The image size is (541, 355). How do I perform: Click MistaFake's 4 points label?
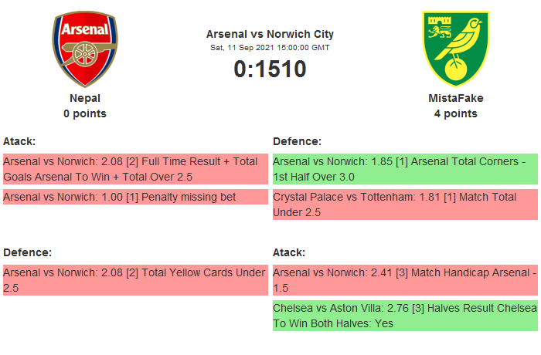[456, 113]
